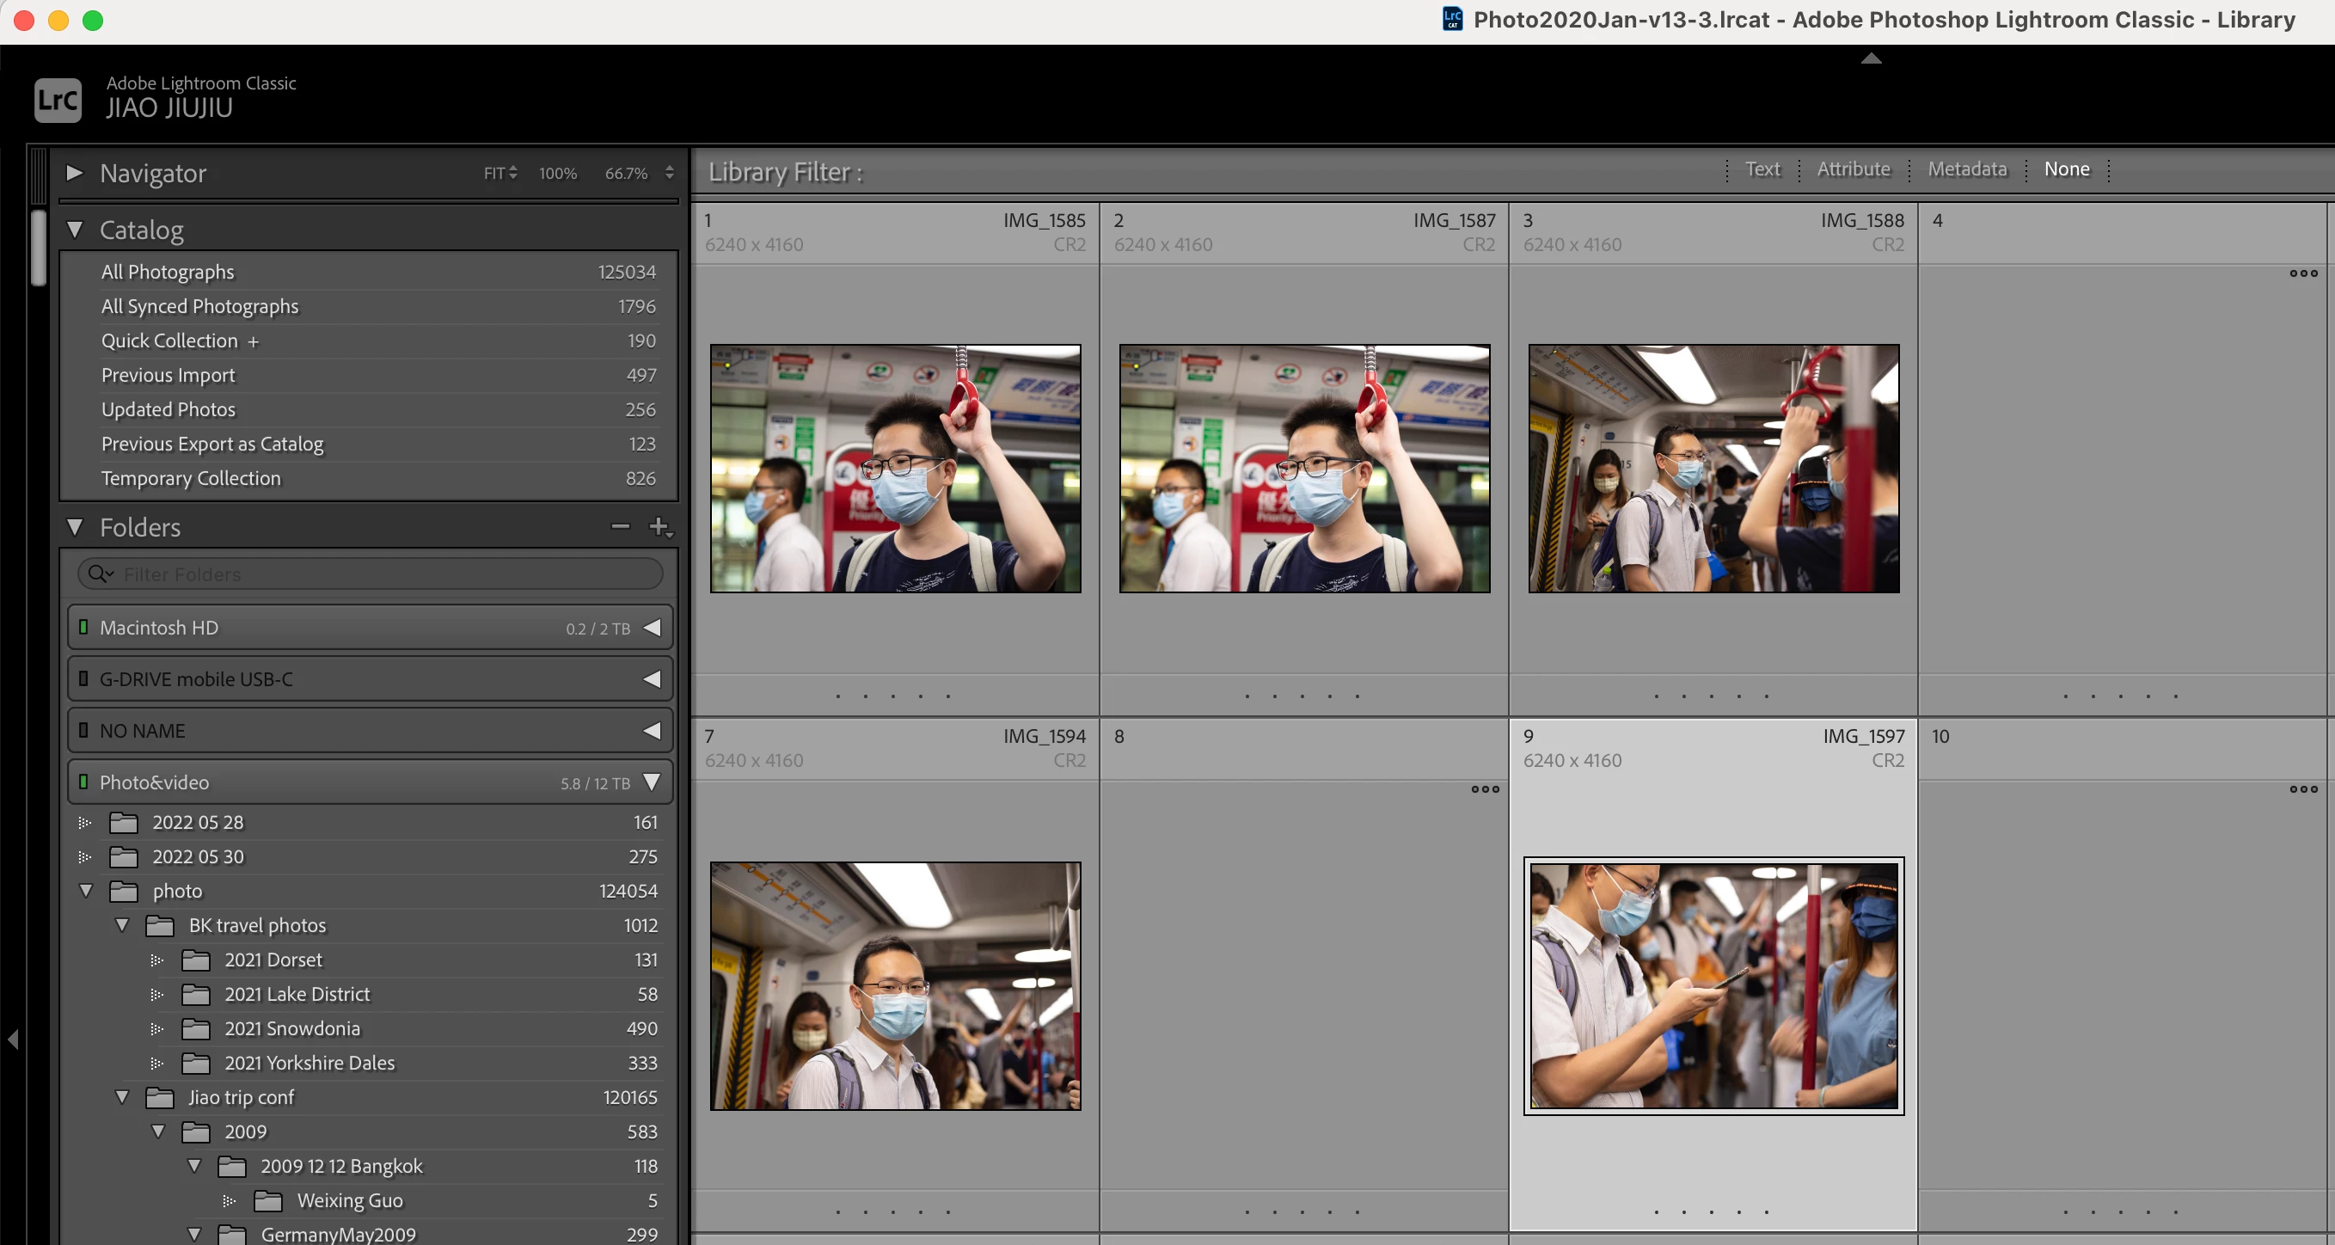Image resolution: width=2335 pixels, height=1245 pixels.
Task: Toggle the Macintosh HD volume disclosure arrow
Action: [652, 628]
